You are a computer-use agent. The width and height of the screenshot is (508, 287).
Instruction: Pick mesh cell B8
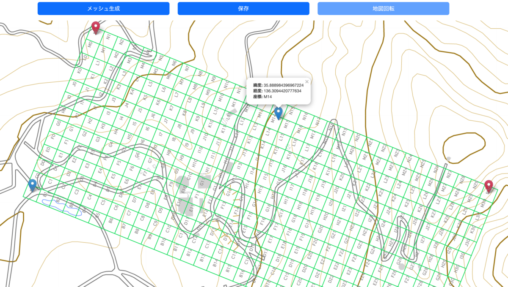coord(137,230)
